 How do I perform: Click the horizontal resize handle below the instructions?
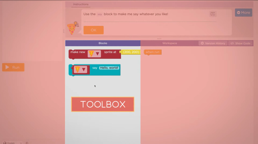click(159, 39)
